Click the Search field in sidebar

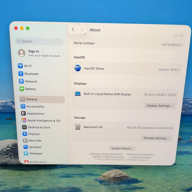(39, 41)
